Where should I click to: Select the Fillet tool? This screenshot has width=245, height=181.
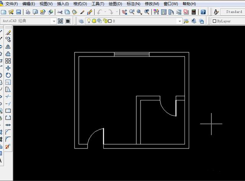tap(8, 139)
